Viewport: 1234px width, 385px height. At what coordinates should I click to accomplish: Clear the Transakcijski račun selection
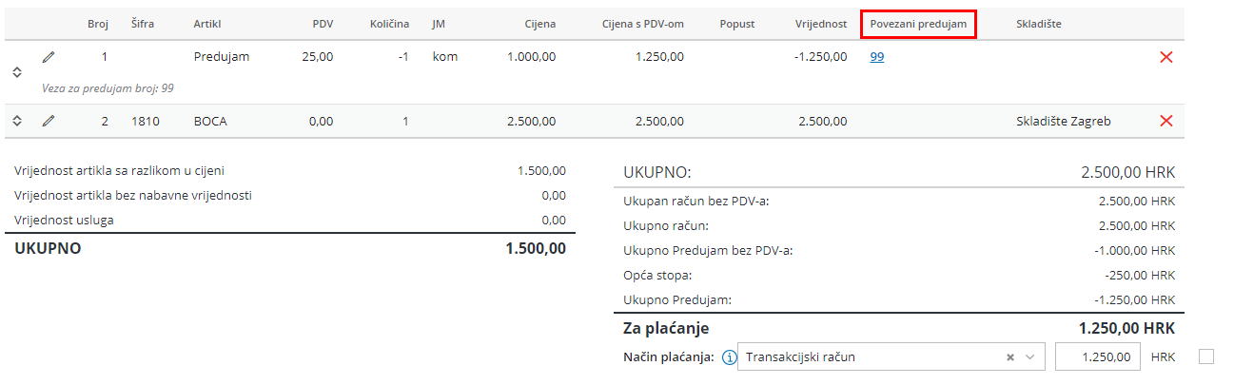(1010, 357)
